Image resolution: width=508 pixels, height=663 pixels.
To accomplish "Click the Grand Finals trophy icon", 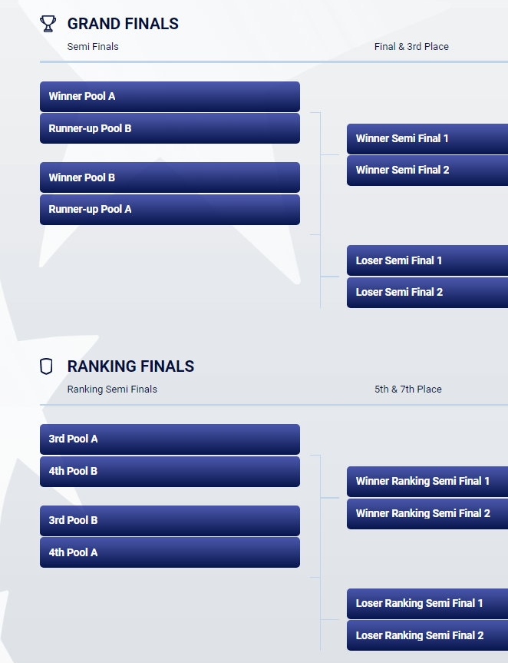I will (48, 24).
